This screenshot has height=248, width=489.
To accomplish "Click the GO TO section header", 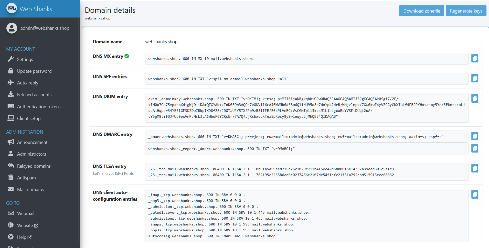I will (13, 203).
